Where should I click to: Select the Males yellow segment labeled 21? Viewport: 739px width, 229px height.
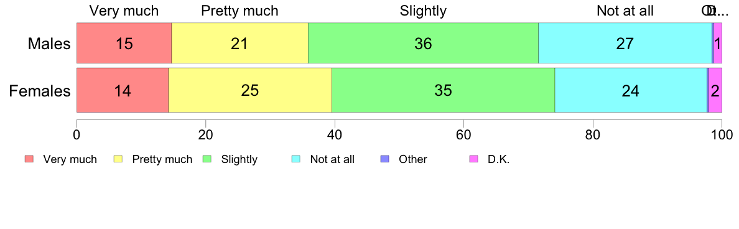240,43
